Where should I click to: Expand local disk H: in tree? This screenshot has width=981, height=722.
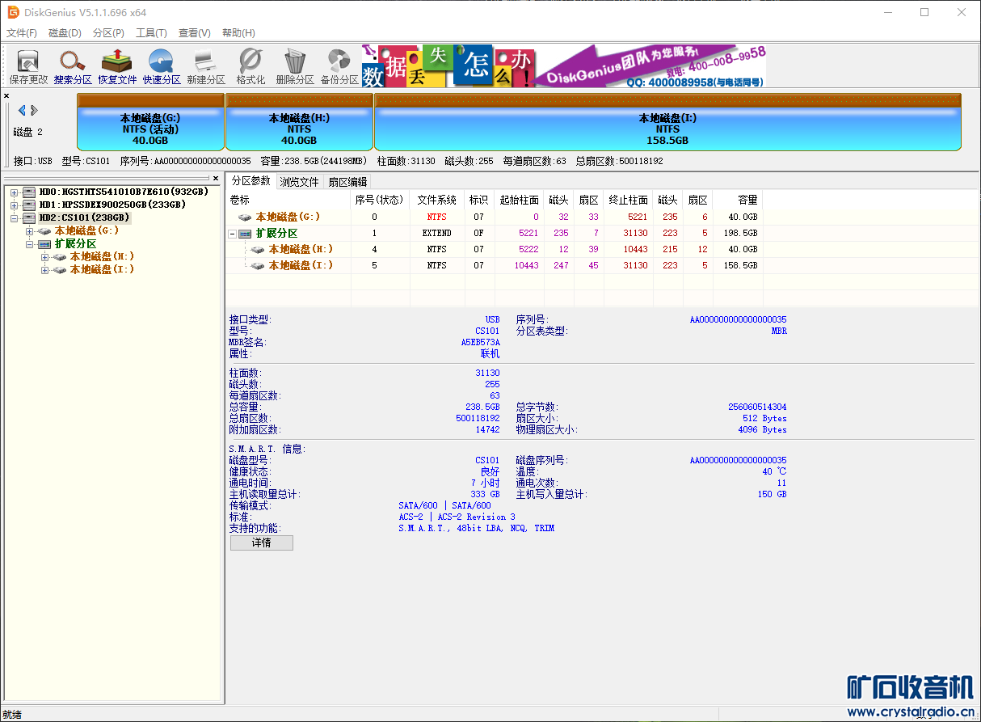tap(45, 256)
